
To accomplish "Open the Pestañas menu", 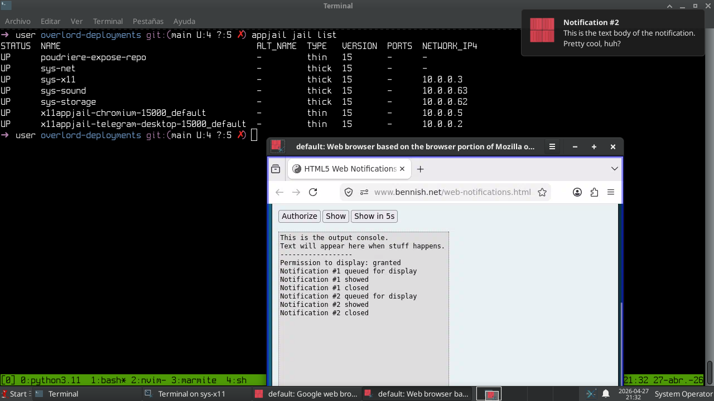I will tap(148, 21).
